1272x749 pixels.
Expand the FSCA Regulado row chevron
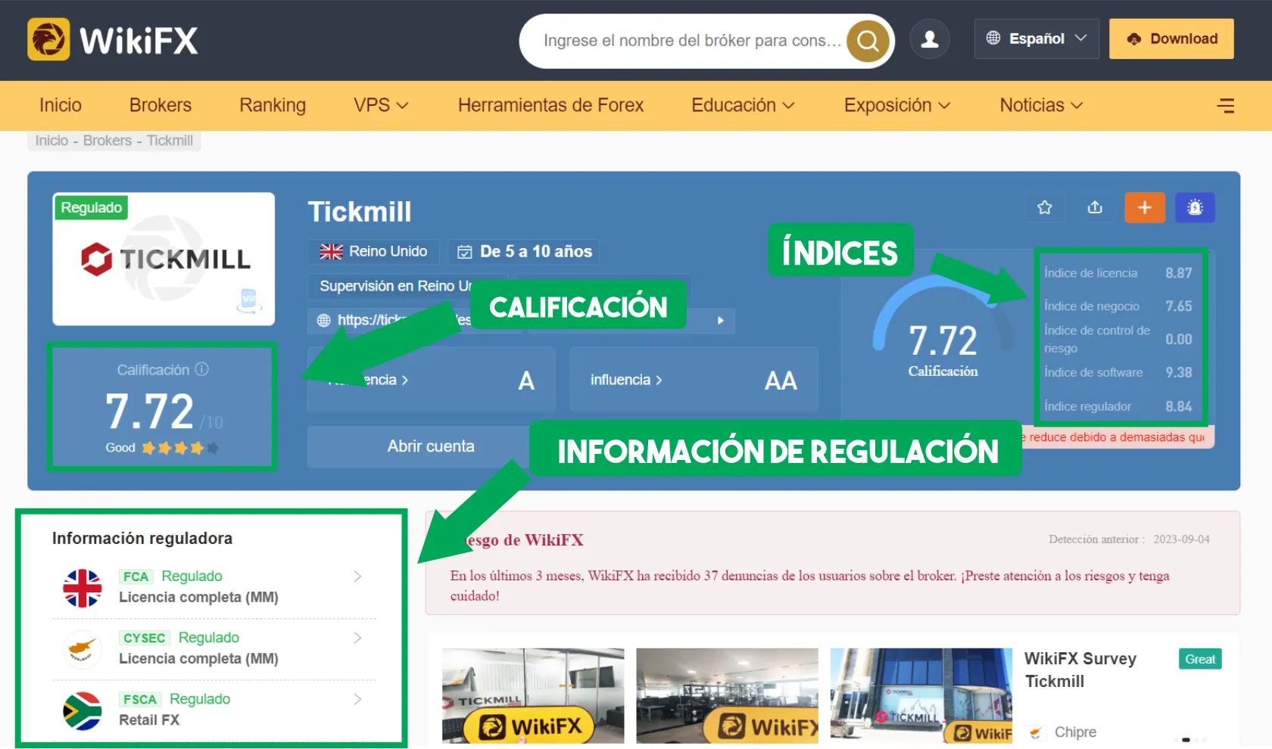[357, 699]
